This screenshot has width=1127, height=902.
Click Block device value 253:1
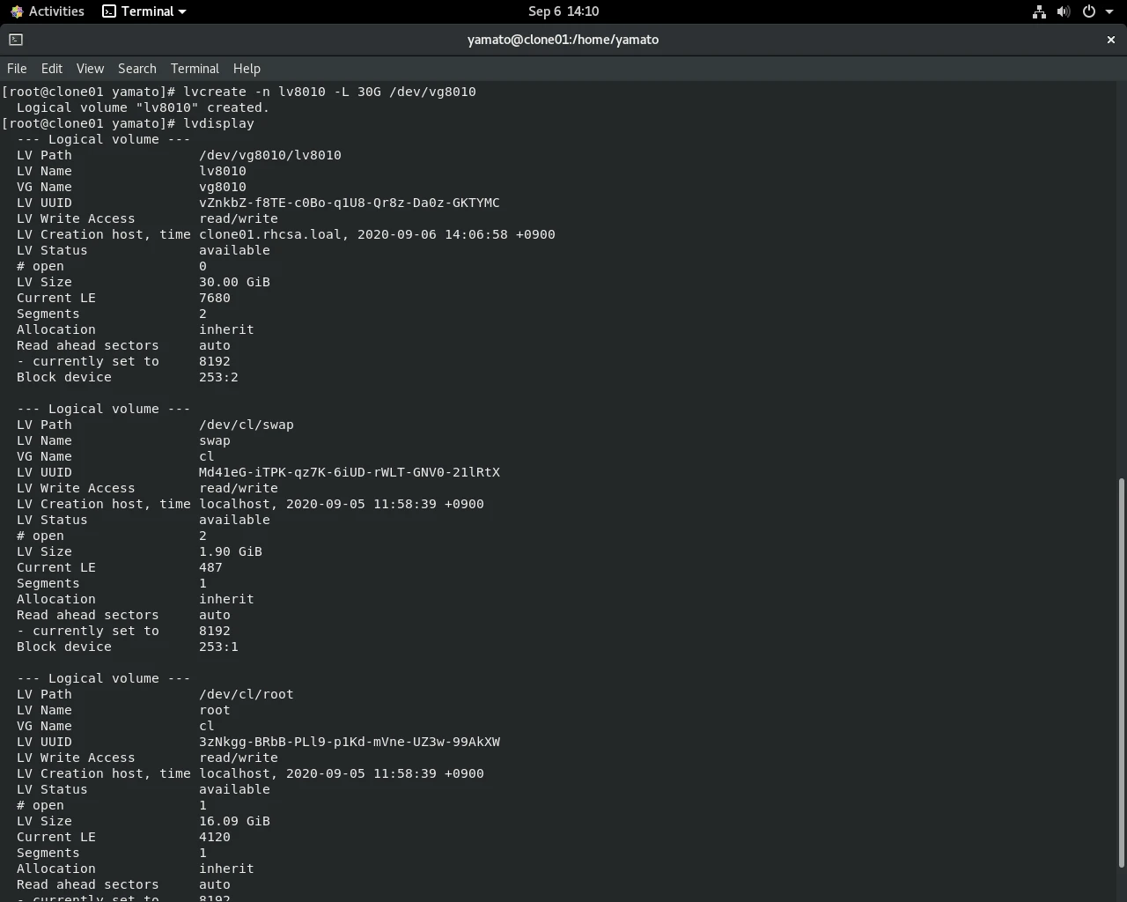pos(218,647)
